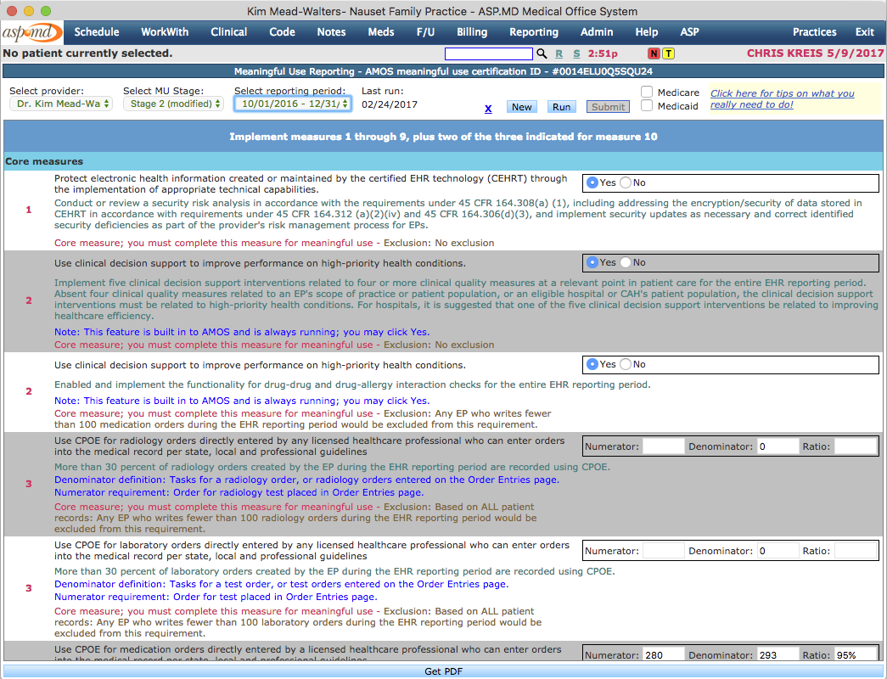
Task: Click the 2:51p clock text
Action: tap(603, 53)
